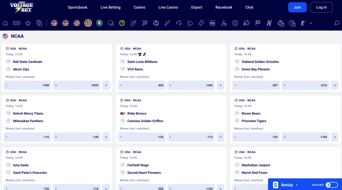
Task: Open the LIVE events icon
Action: click(17, 23)
